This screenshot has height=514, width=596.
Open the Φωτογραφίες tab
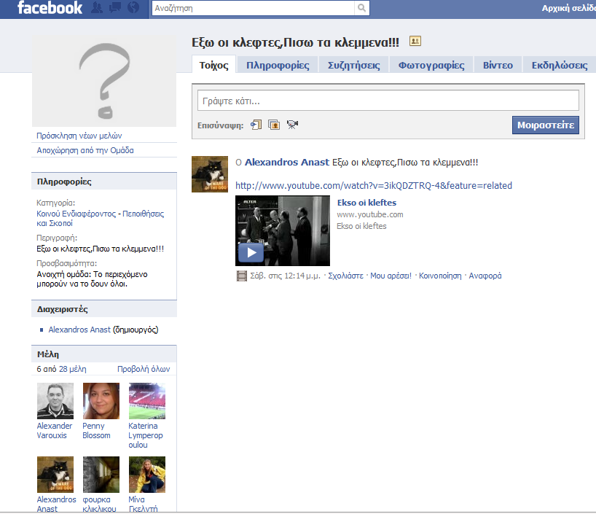click(x=431, y=65)
